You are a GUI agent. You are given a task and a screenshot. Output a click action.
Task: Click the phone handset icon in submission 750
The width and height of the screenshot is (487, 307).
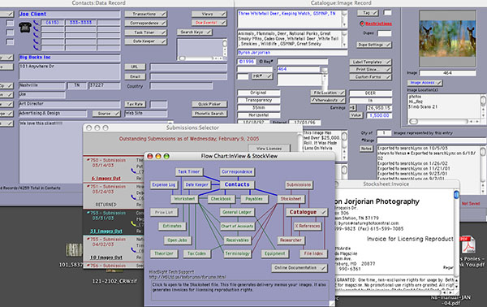click(x=133, y=171)
